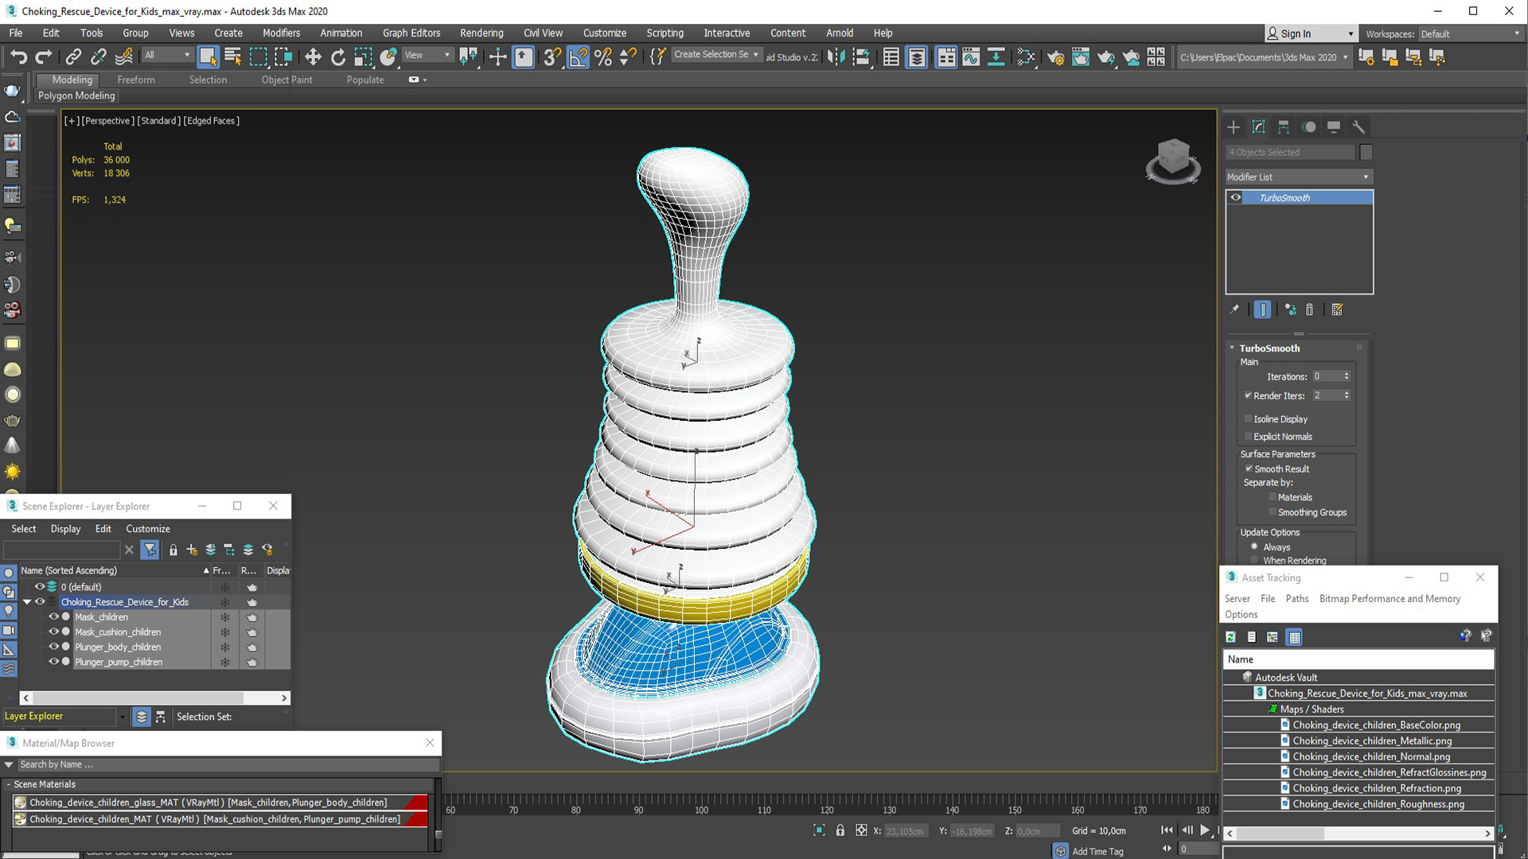Toggle TurboSmooth modifier eye icon
1528x859 pixels.
click(x=1236, y=198)
